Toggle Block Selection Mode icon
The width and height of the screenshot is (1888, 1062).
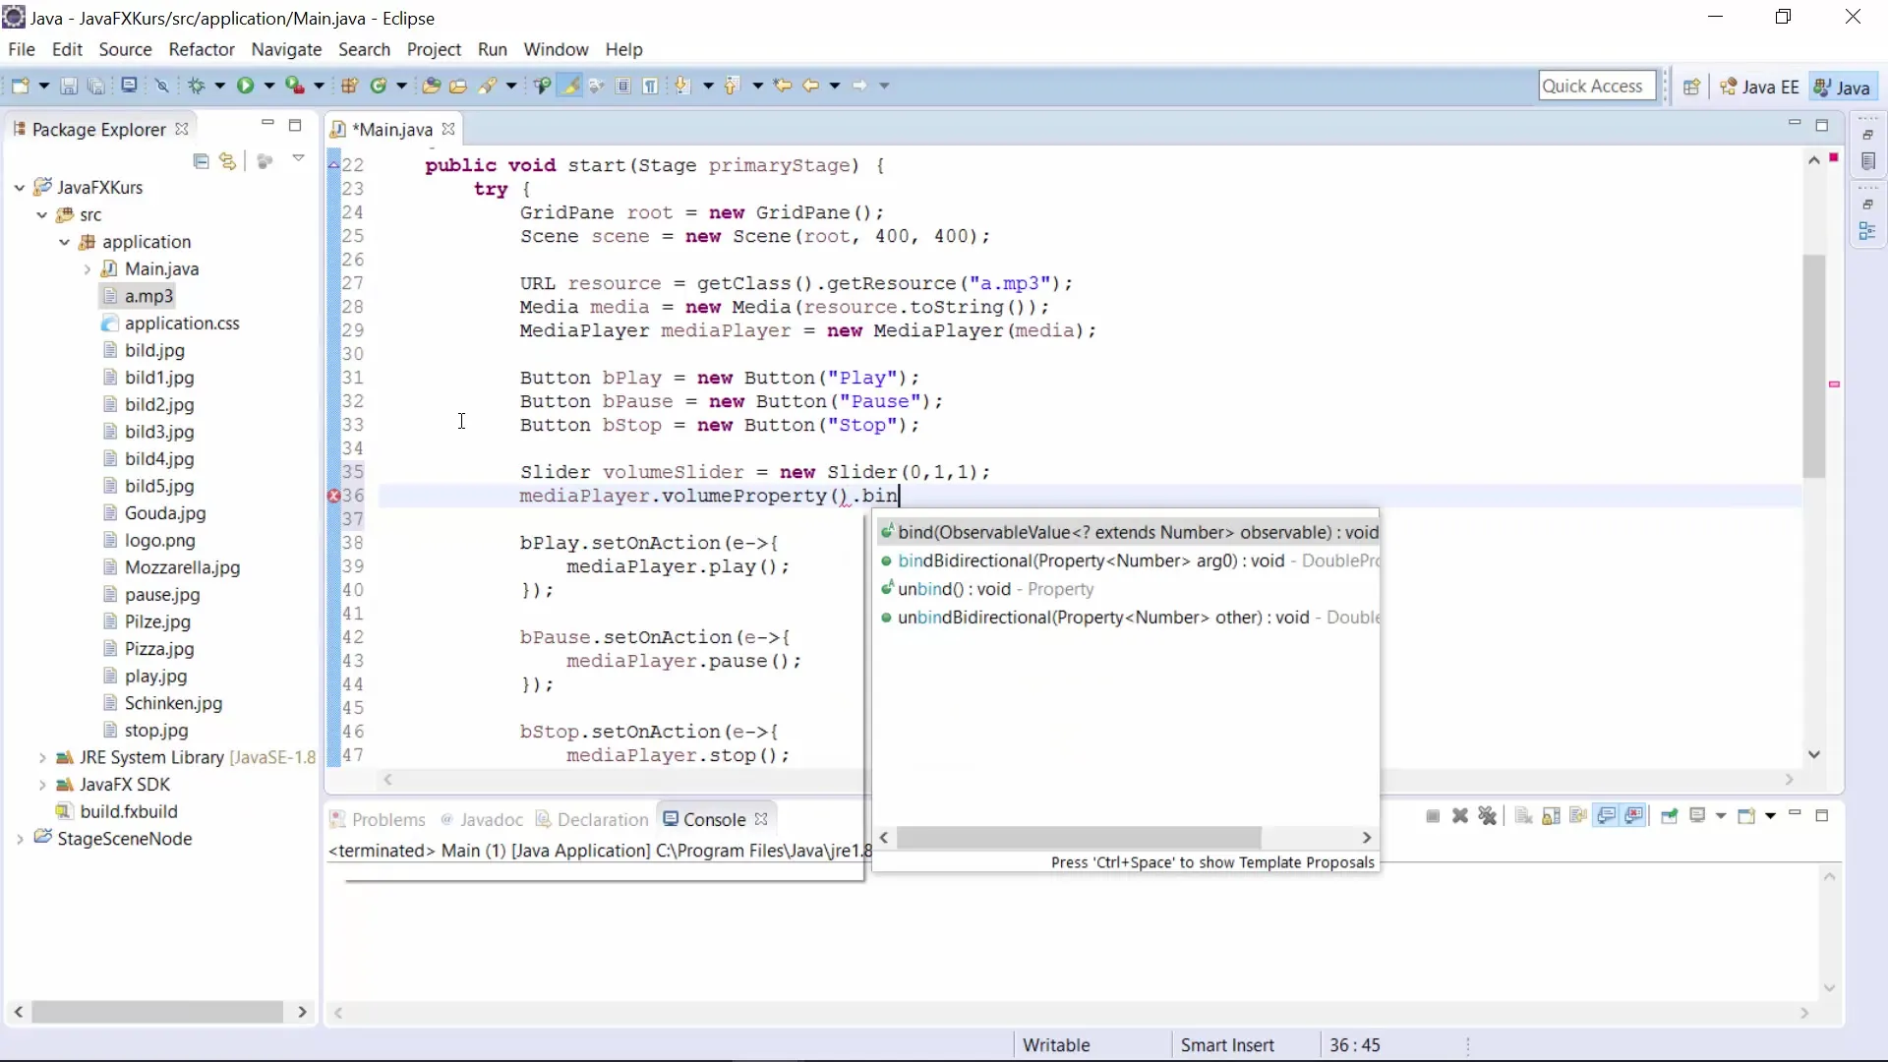coord(623,86)
